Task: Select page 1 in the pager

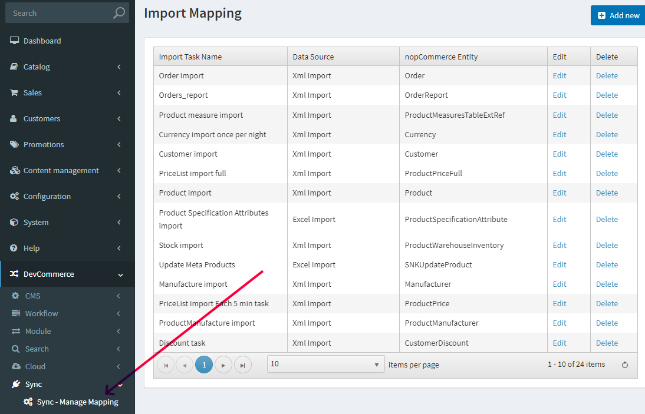Action: [204, 365]
